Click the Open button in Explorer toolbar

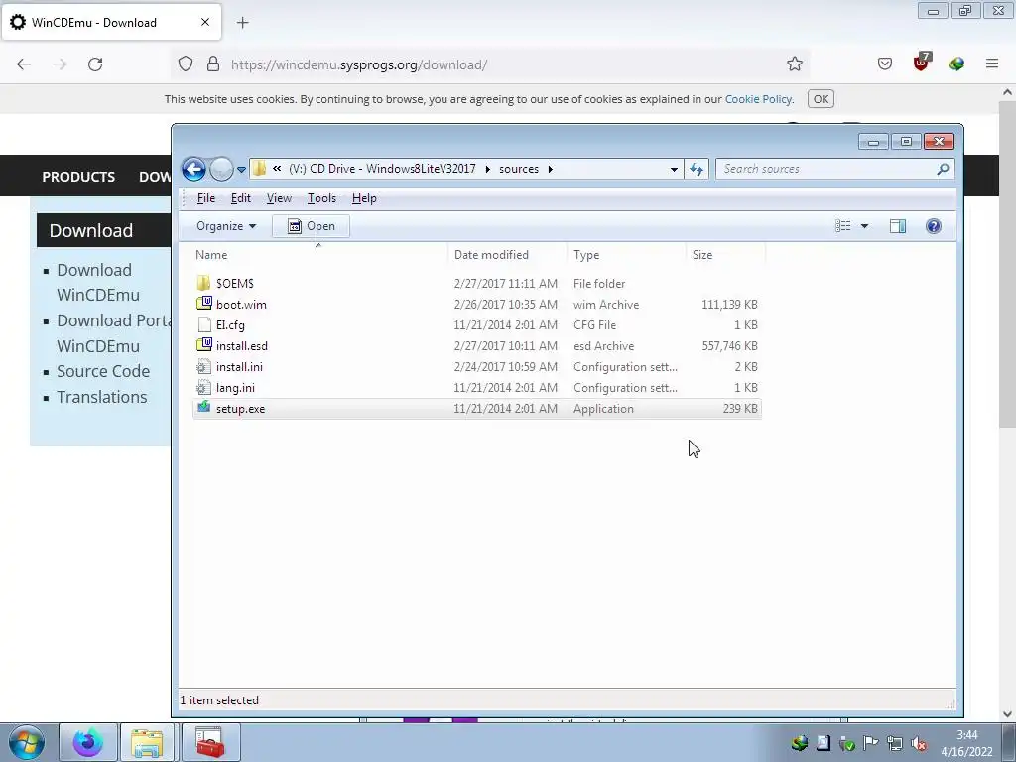point(311,226)
